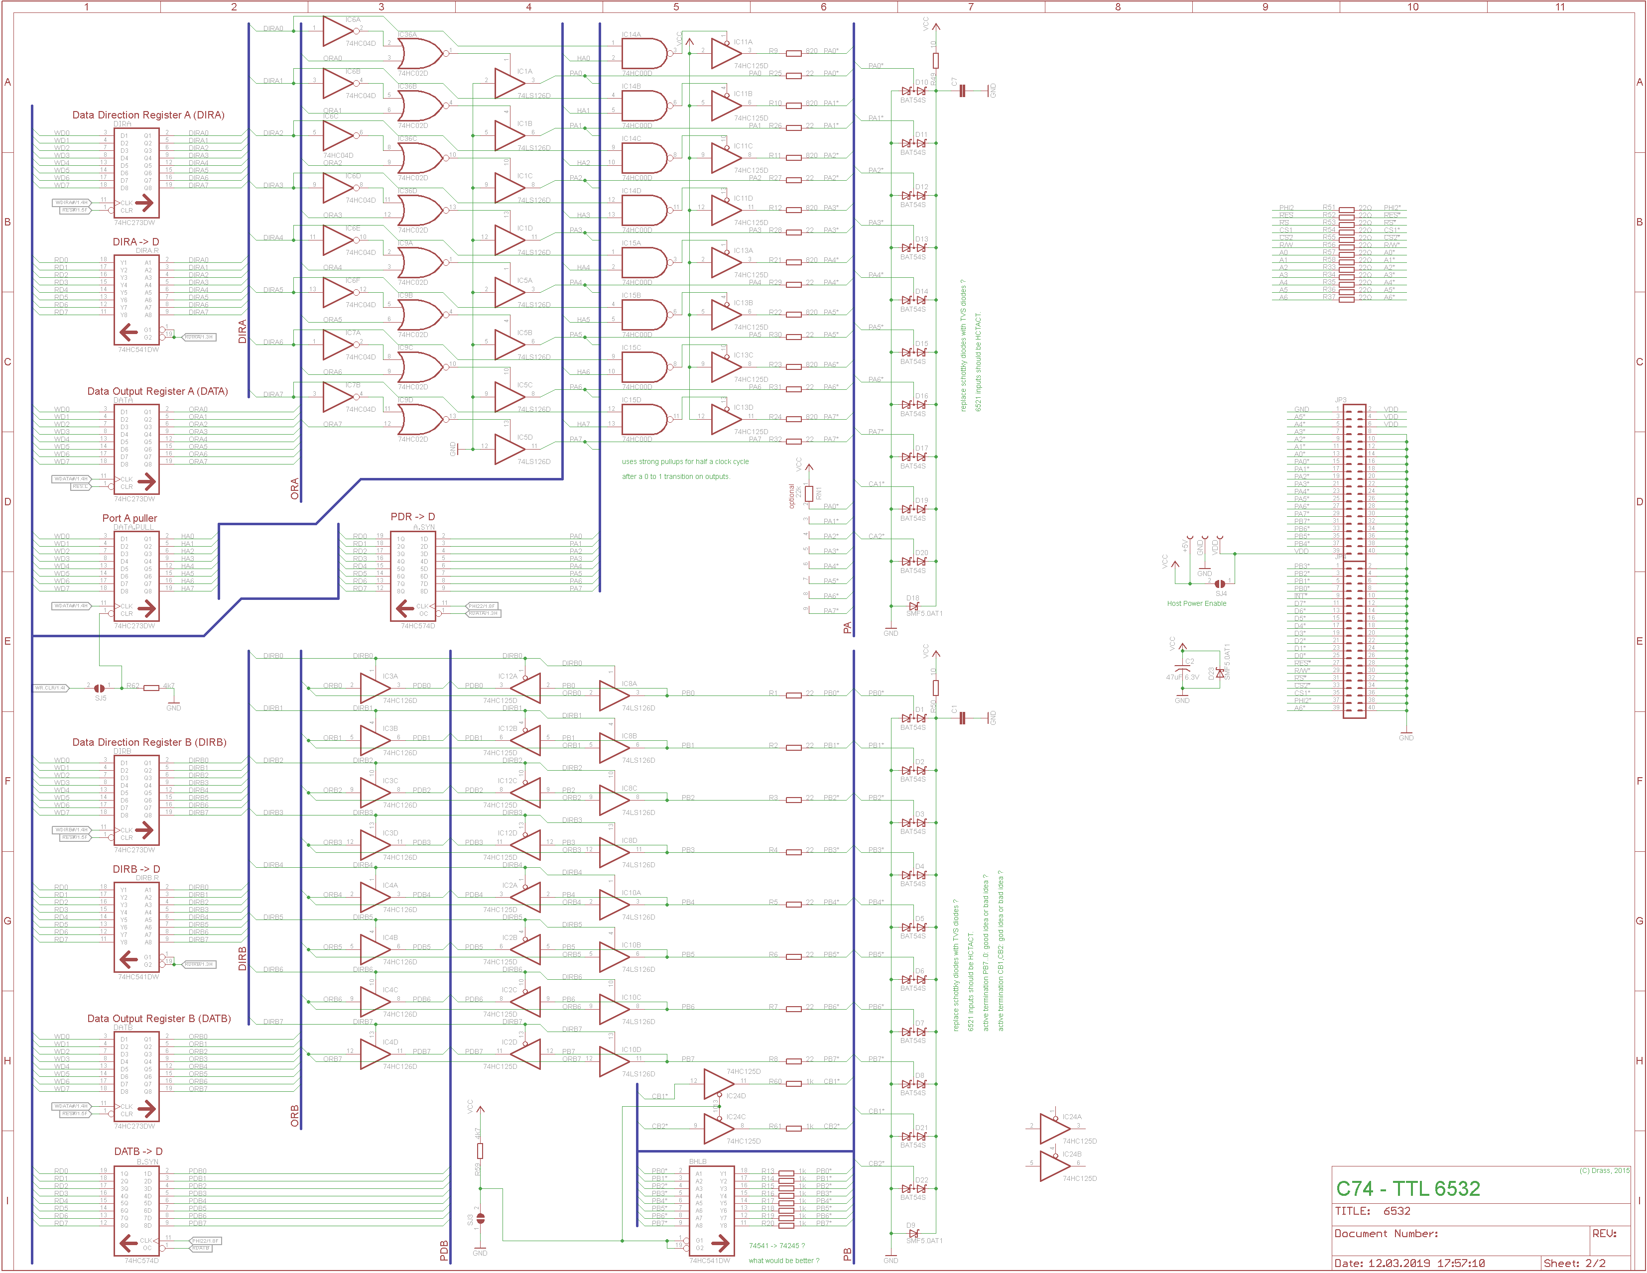Viewport: 1647px width, 1273px height.
Task: Click the IC36A NOR gate symbol
Action: [420, 53]
